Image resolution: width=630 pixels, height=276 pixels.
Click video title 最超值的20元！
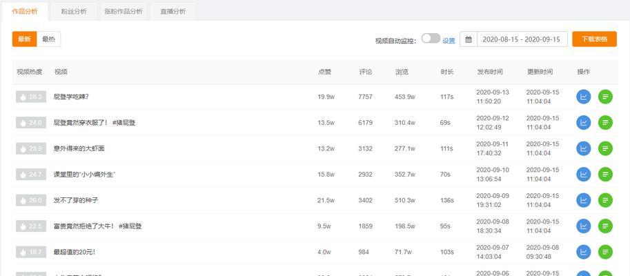pyautogui.click(x=75, y=252)
